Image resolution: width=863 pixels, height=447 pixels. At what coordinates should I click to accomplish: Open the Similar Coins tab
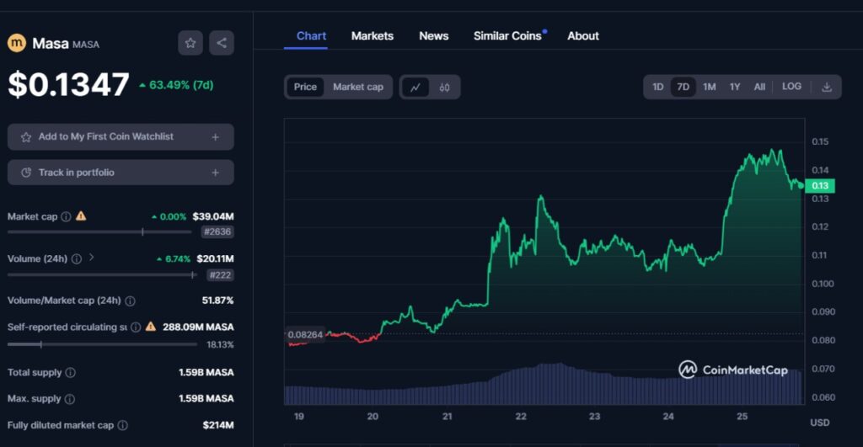click(x=507, y=35)
